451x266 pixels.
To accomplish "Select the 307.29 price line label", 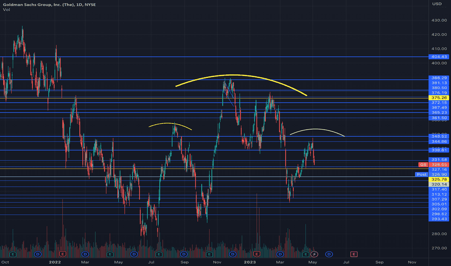I will (x=439, y=199).
